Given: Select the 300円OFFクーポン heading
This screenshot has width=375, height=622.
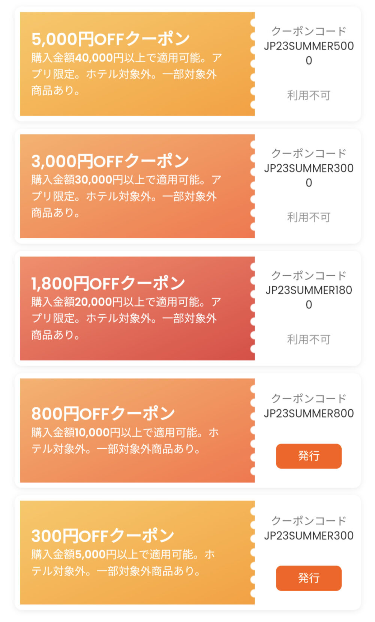Looking at the screenshot, I should pos(103,536).
